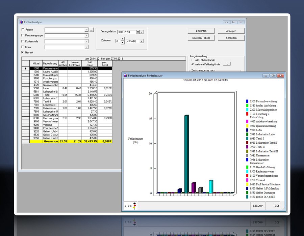
Task: Enable the Person checkbox
Action: 23,30
